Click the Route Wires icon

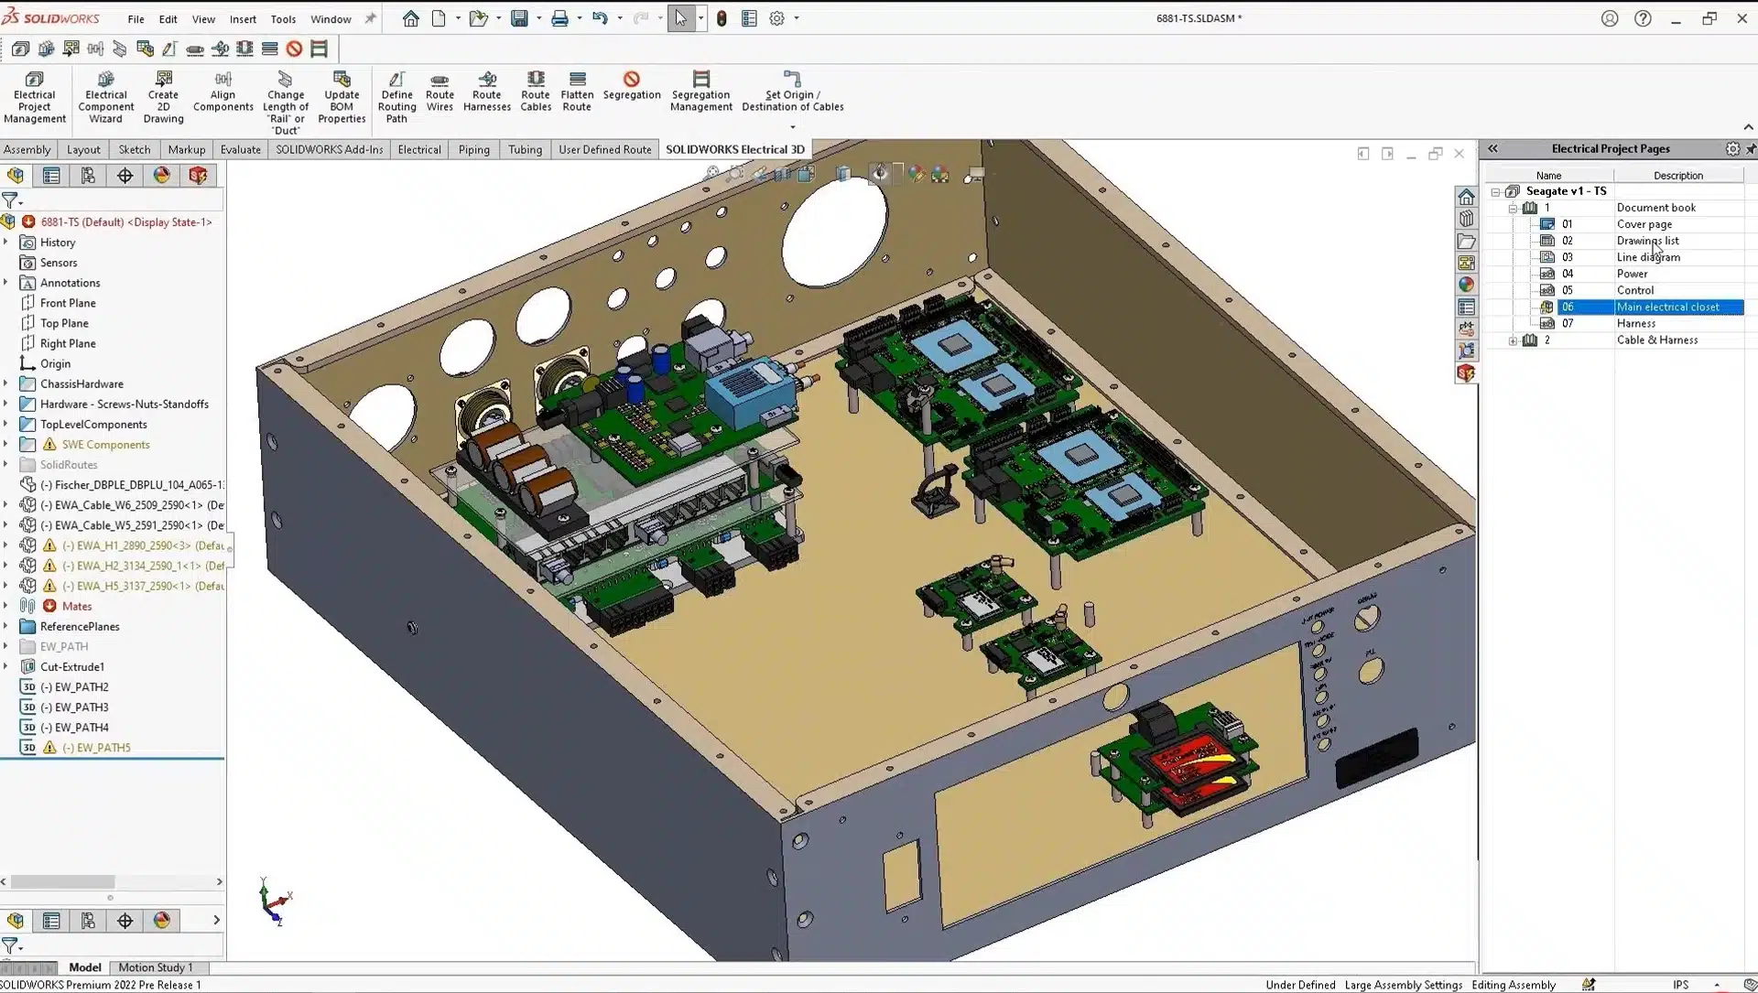pyautogui.click(x=439, y=92)
